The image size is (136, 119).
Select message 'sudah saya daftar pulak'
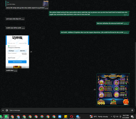pyautogui.click(x=15, y=28)
